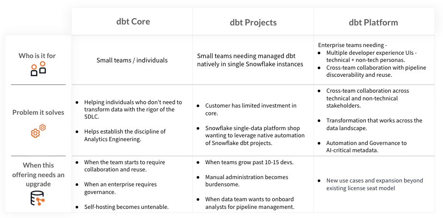The width and height of the screenshot is (443, 218).
Task: Click 'When this offering needs an upgrade' label
Action: [x=38, y=174]
